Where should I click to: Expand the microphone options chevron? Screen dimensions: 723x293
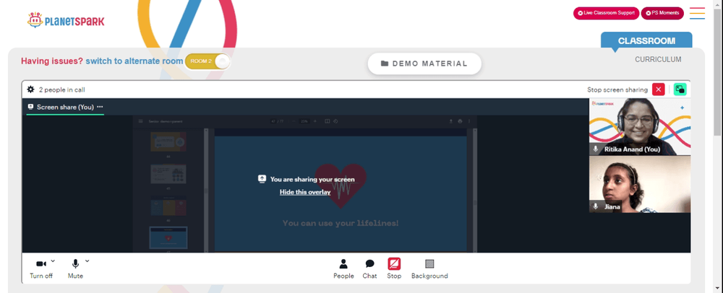click(87, 261)
